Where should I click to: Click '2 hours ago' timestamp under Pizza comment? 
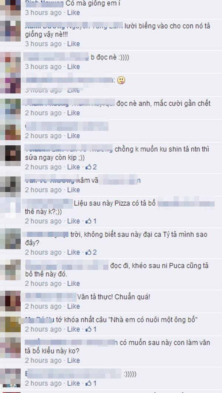coord(43,221)
